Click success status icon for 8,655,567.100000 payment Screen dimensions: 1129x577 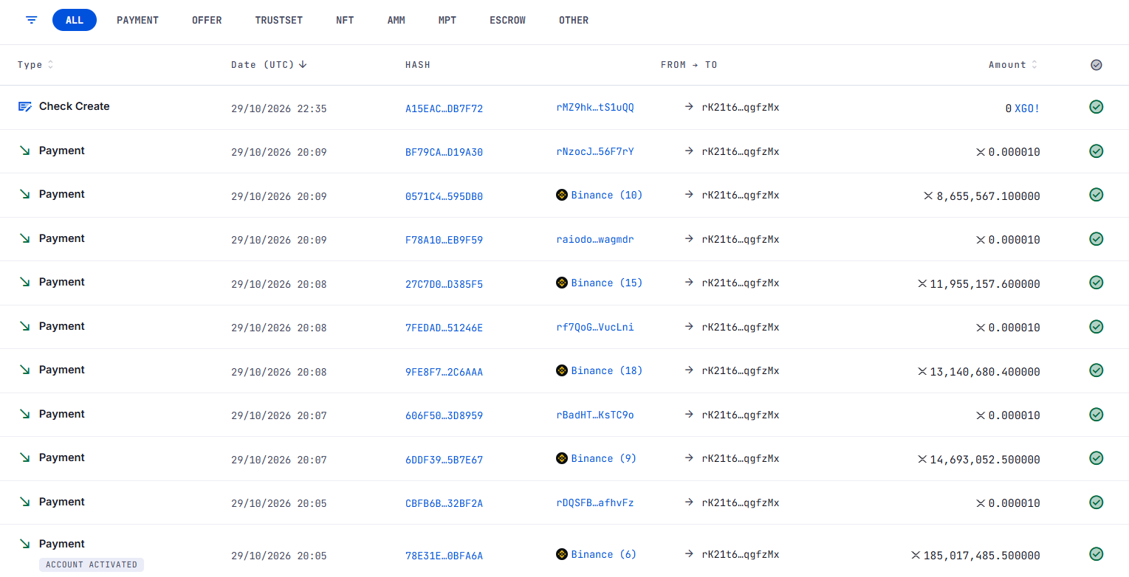1097,195
